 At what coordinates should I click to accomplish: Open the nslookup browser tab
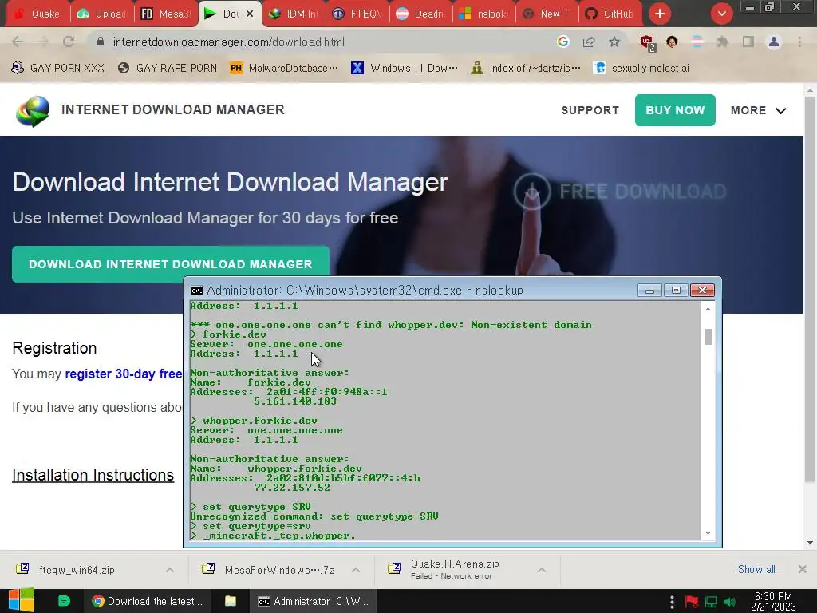pyautogui.click(x=484, y=14)
